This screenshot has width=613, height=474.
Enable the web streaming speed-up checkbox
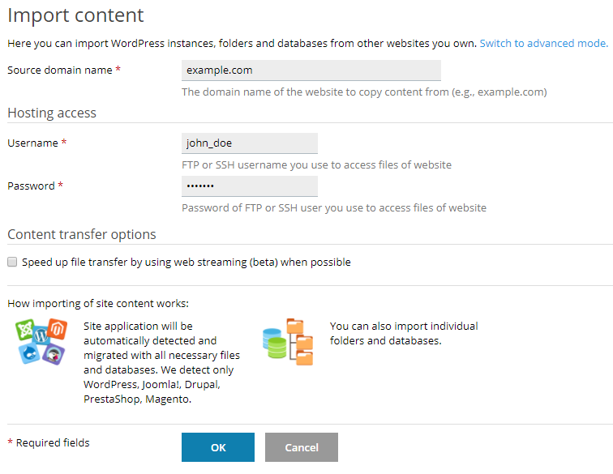tap(12, 263)
